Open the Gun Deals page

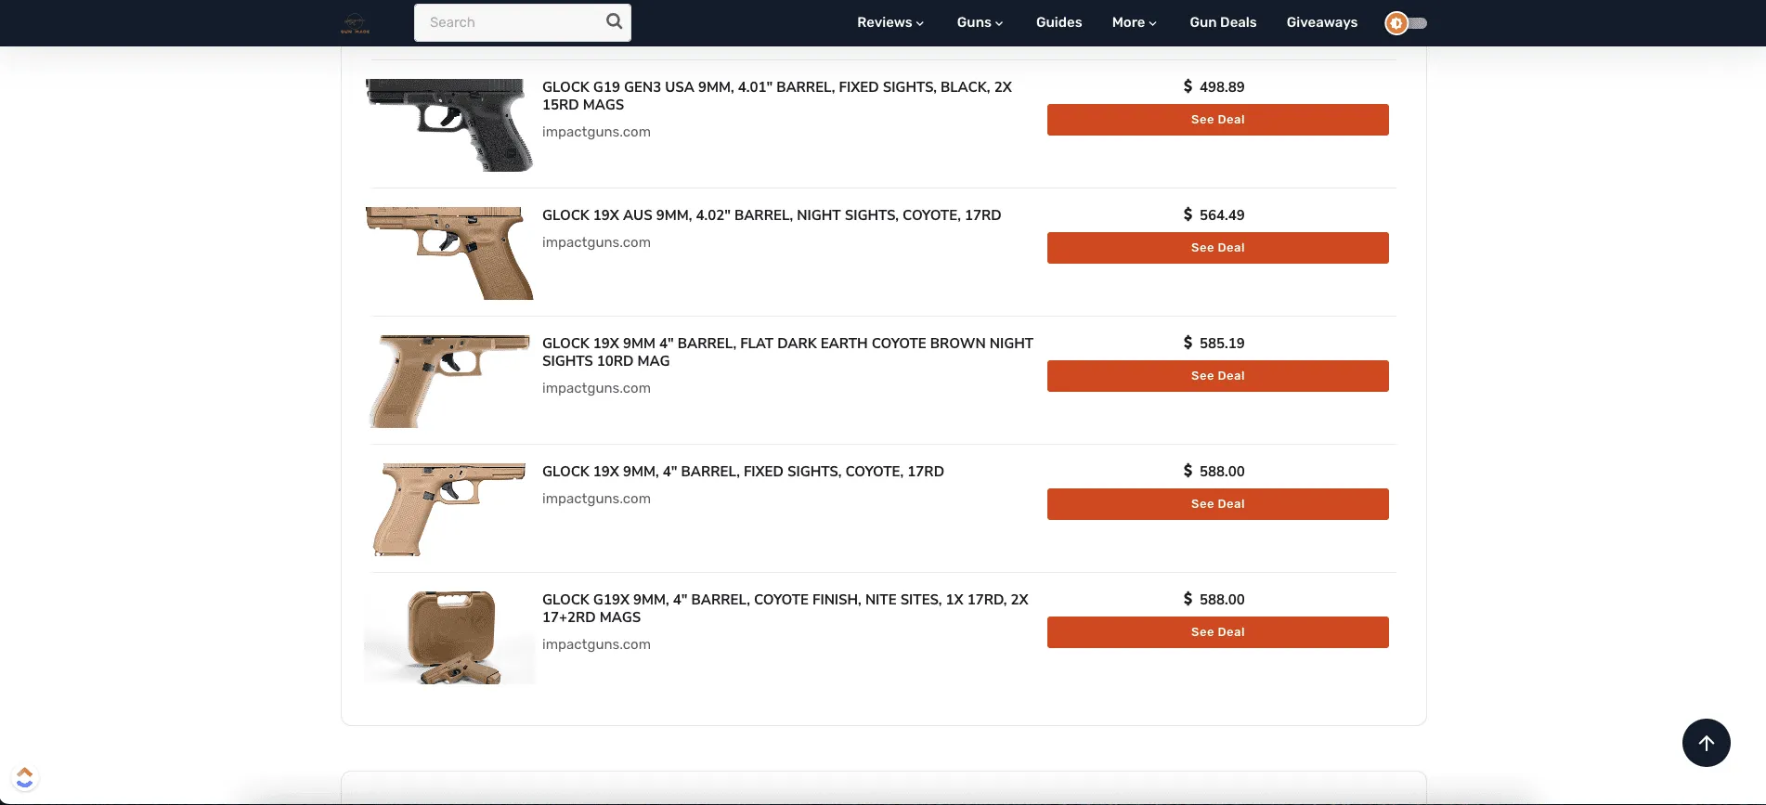(1223, 22)
